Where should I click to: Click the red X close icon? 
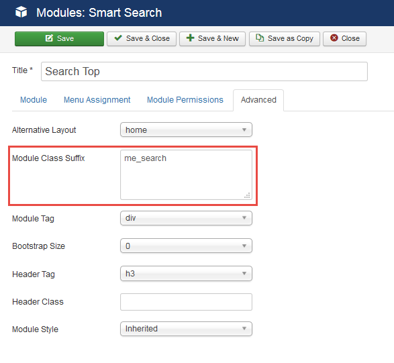[334, 38]
